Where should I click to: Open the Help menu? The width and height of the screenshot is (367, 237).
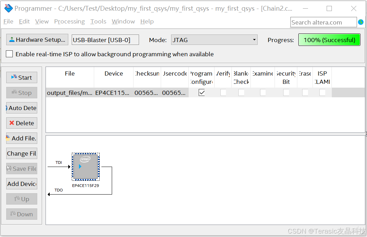click(147, 21)
